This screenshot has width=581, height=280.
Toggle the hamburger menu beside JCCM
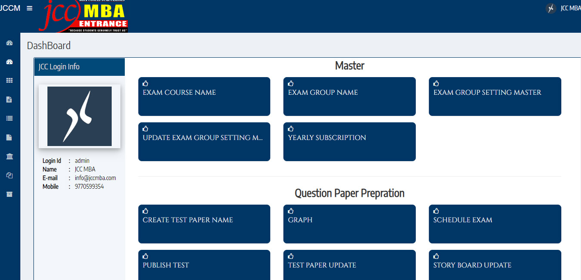pyautogui.click(x=30, y=8)
